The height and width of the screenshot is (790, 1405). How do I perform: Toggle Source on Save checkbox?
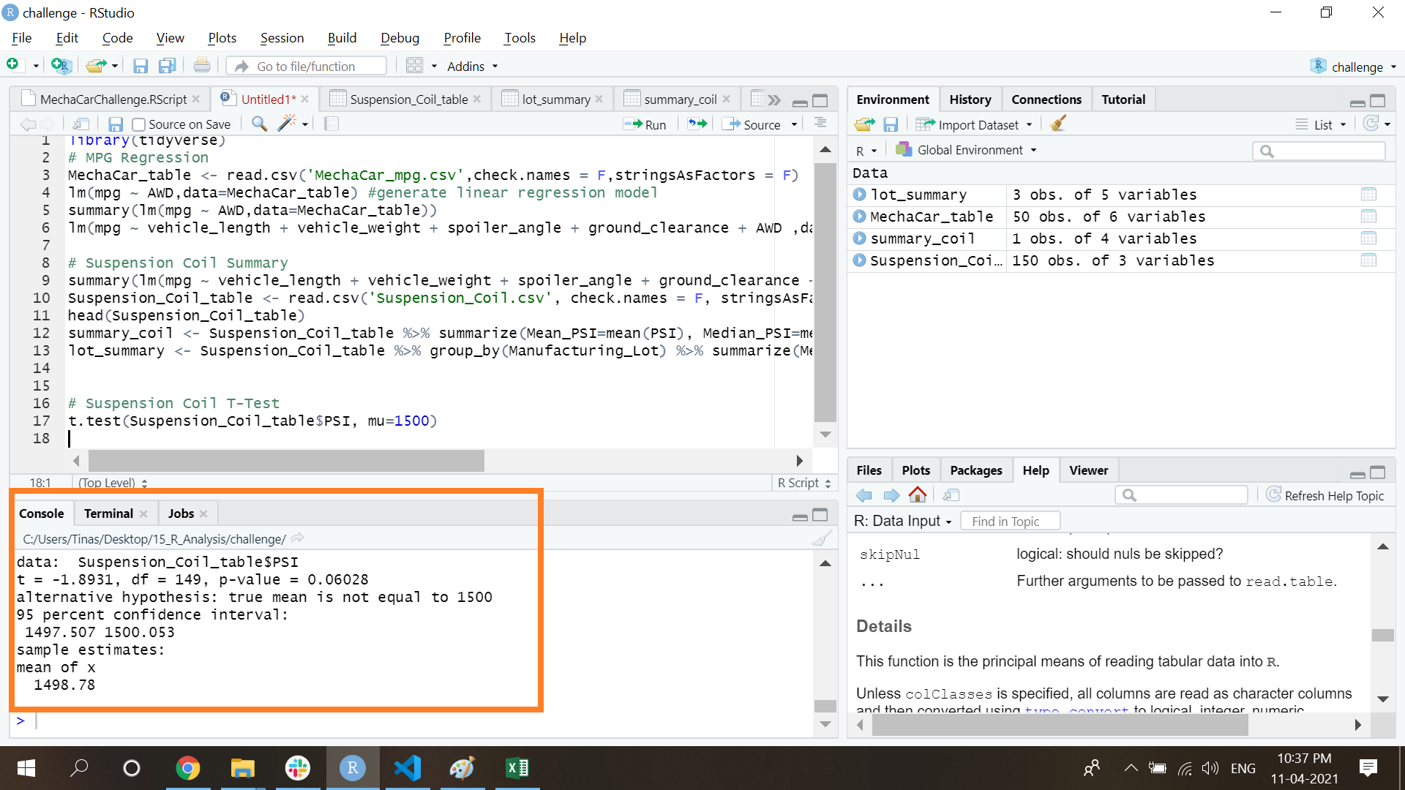138,124
